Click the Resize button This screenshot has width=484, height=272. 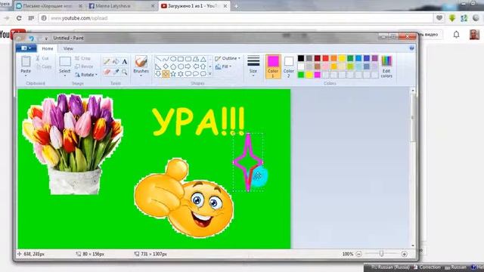click(84, 66)
